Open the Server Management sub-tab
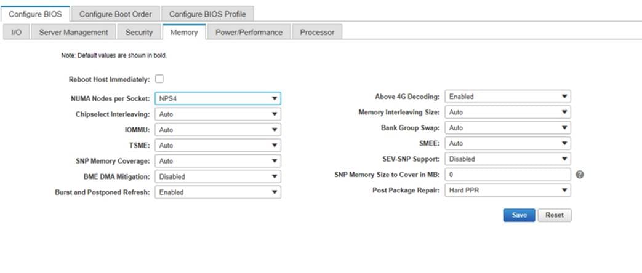The height and width of the screenshot is (273, 642). tap(73, 32)
